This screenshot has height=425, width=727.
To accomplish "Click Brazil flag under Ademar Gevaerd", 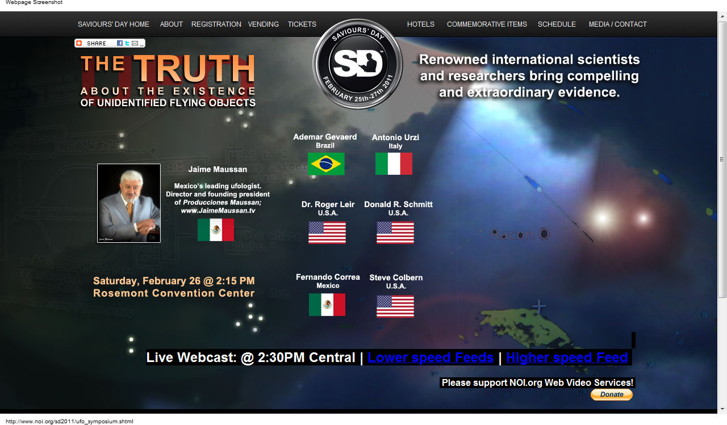I will [x=326, y=164].
